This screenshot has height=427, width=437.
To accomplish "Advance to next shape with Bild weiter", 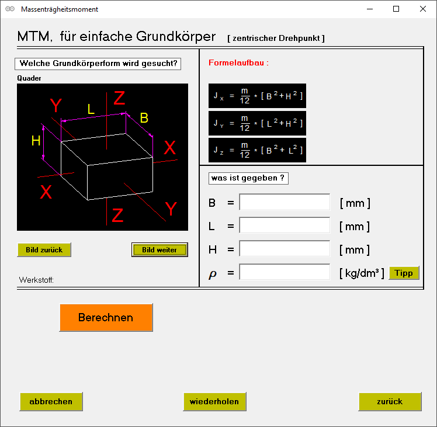I will pos(159,249).
